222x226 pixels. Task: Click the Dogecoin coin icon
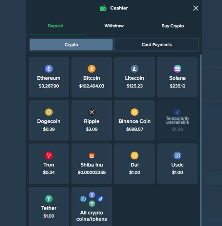(49, 112)
